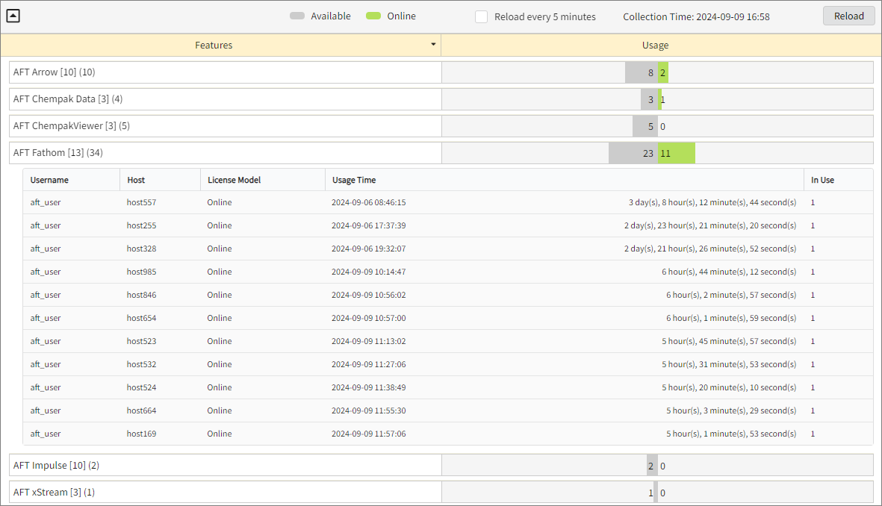Image resolution: width=882 pixels, height=506 pixels.
Task: Click the Features column header
Action: pyautogui.click(x=214, y=45)
